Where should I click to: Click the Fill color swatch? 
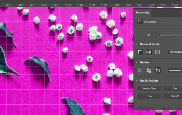click(154, 35)
